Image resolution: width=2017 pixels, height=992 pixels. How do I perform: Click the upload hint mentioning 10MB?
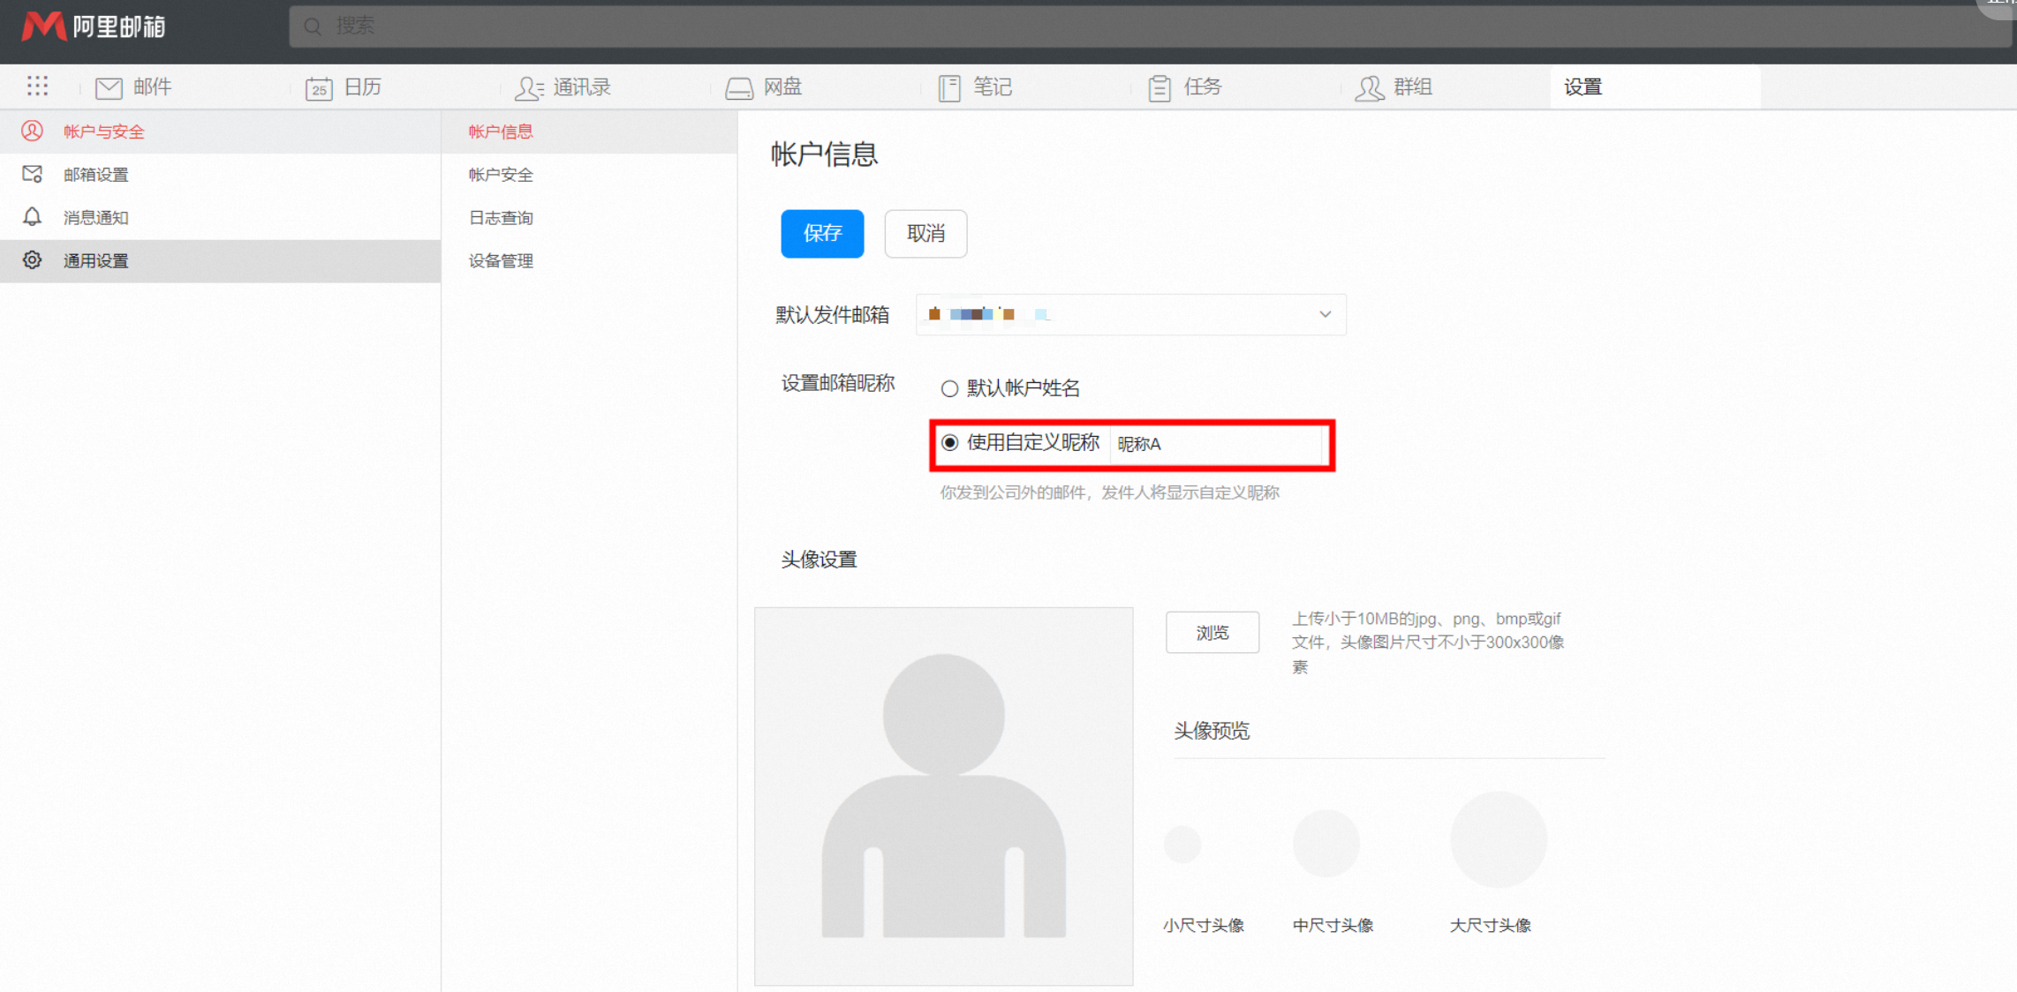1428,643
